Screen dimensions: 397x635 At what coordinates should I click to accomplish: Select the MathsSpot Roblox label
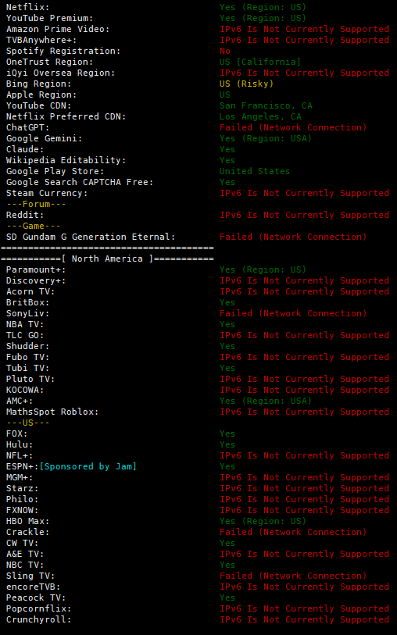52,412
